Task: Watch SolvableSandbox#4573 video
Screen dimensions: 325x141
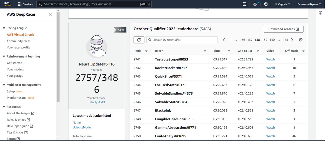Action: [x=271, y=93]
